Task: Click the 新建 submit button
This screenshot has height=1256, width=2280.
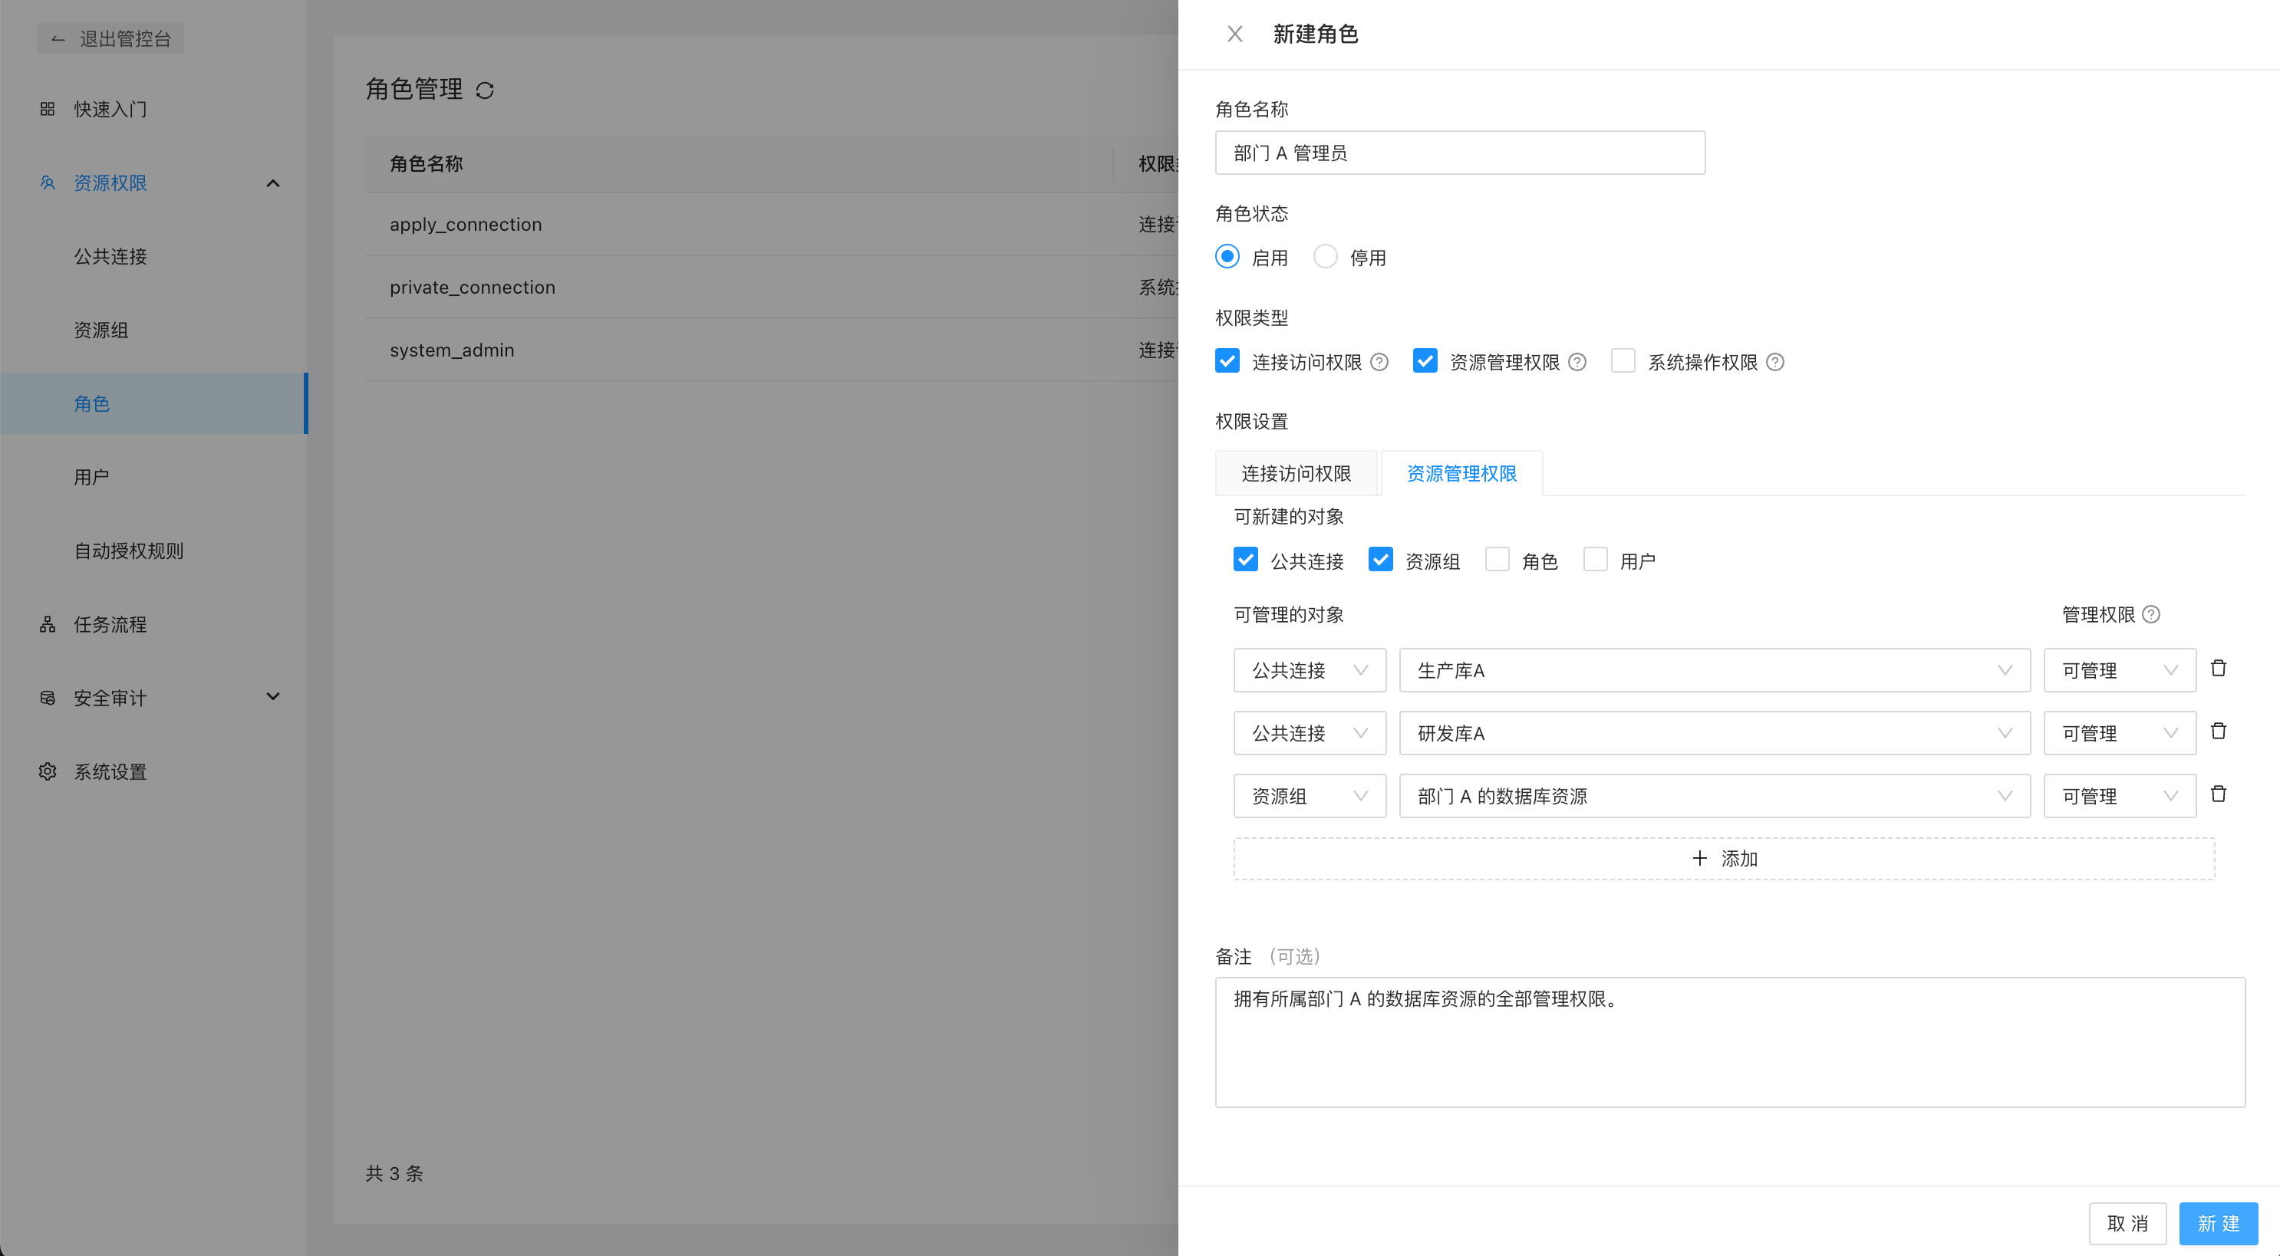Action: click(x=2218, y=1223)
